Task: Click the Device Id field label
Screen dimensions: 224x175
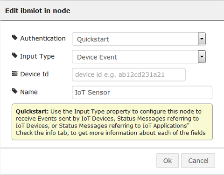Action: [x=35, y=74]
